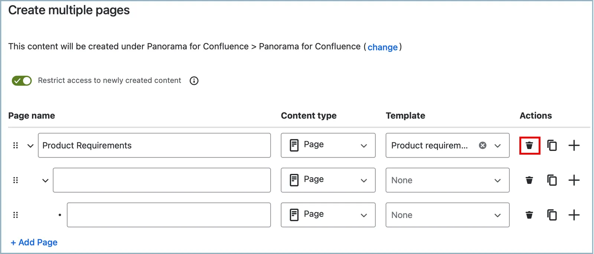
Task: Collapse the middle row's child pages
Action: click(x=45, y=181)
